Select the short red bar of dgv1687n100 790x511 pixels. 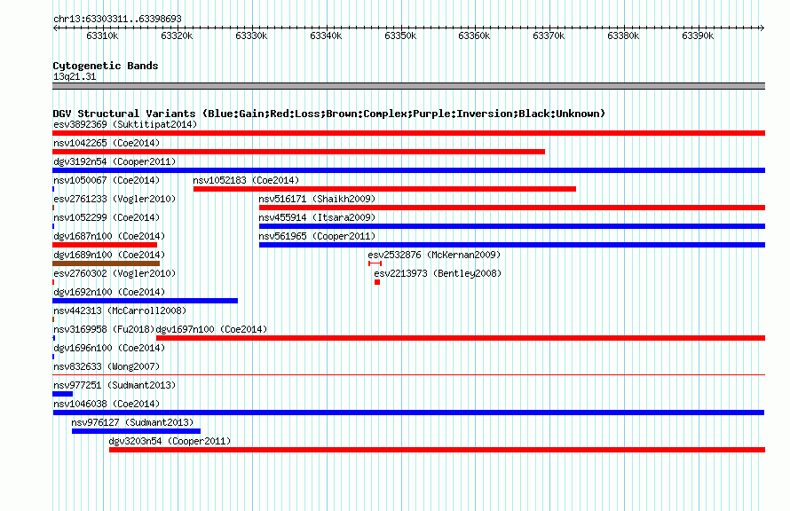tap(105, 245)
